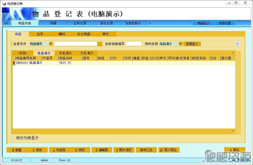Click the 物品登记表 app icon in the title bar

pos(4,3)
